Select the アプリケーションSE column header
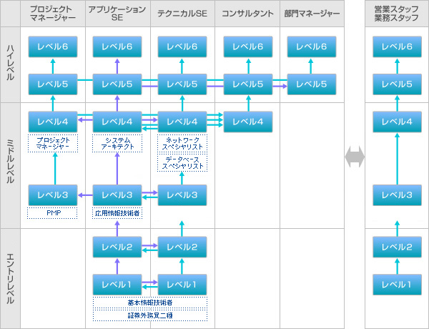This screenshot has height=329, width=429. coord(118,14)
